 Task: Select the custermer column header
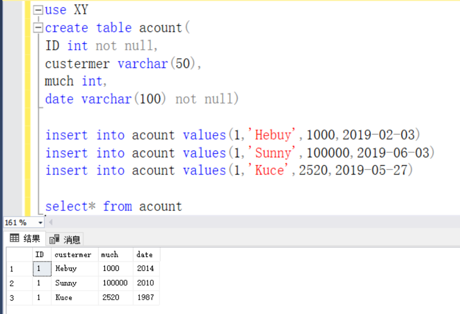point(74,255)
